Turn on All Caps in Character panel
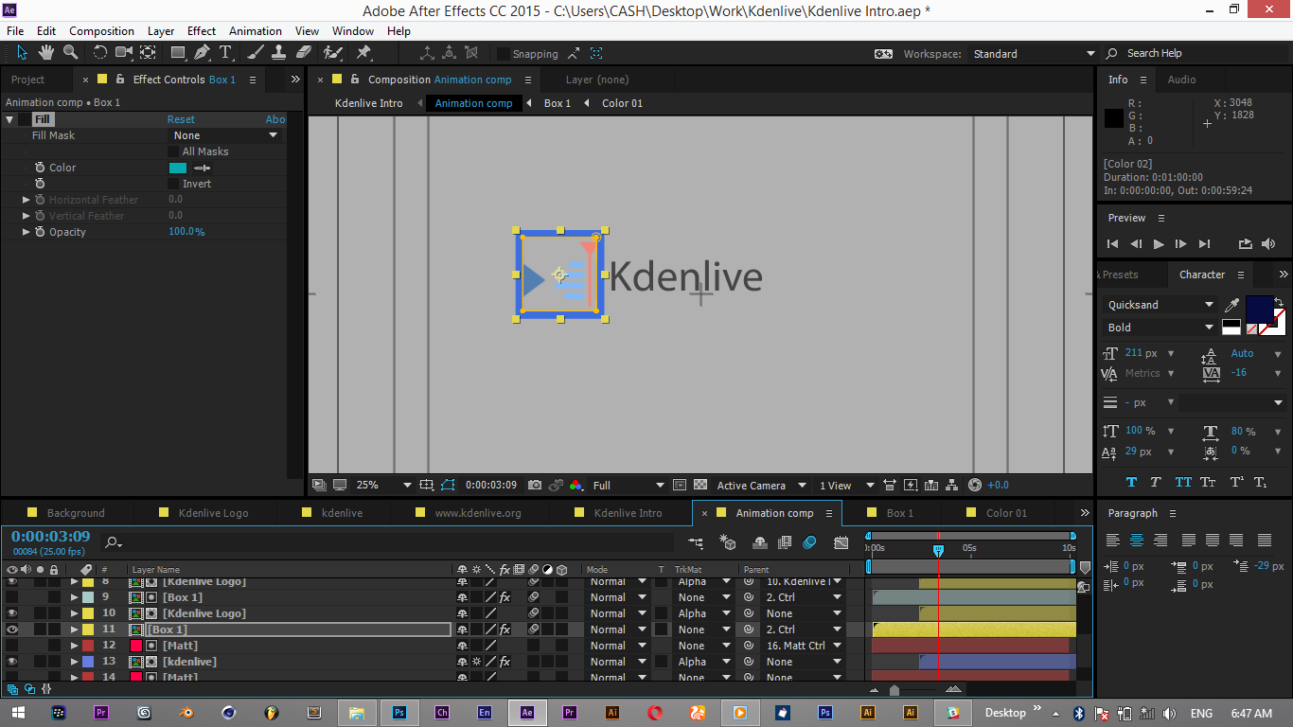Image resolution: width=1293 pixels, height=727 pixels. coord(1183,482)
